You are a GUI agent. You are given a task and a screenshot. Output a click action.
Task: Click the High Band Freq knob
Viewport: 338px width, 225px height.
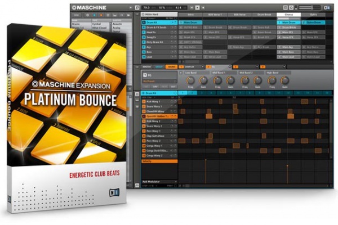point(272,80)
